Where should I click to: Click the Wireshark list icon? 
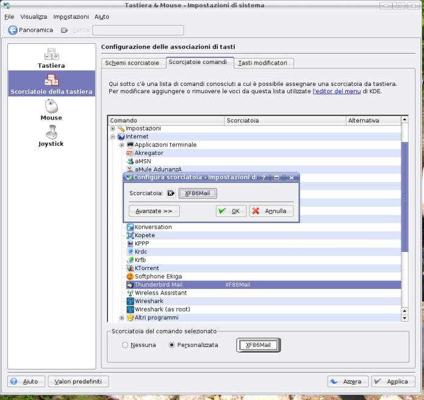(130, 301)
